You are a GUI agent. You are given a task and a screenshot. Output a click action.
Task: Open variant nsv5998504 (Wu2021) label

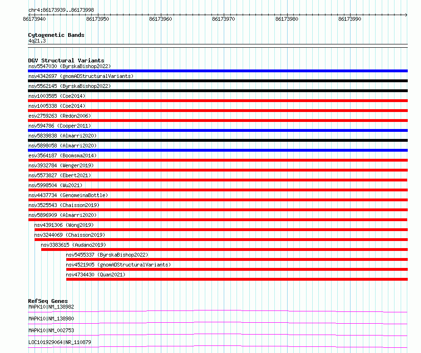[55, 185]
